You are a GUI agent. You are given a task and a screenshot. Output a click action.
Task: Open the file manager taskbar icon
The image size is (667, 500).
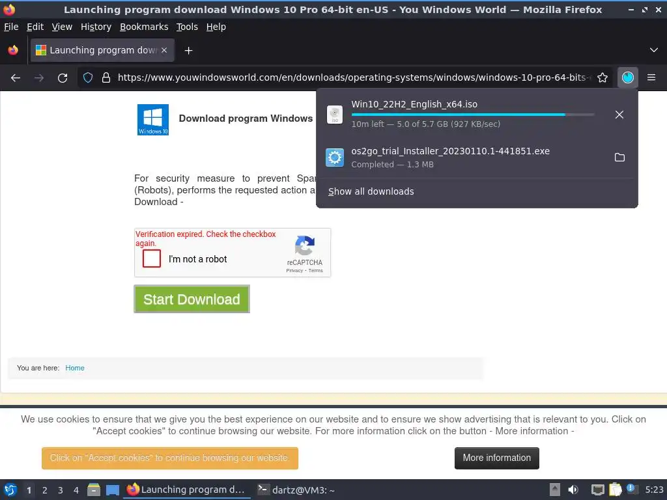coord(94,490)
